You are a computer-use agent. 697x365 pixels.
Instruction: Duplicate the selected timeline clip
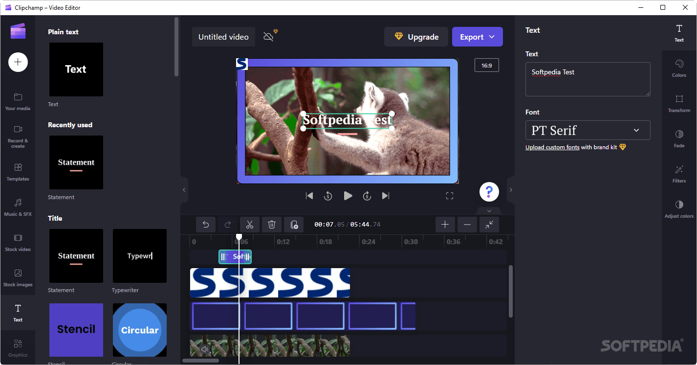(x=294, y=224)
